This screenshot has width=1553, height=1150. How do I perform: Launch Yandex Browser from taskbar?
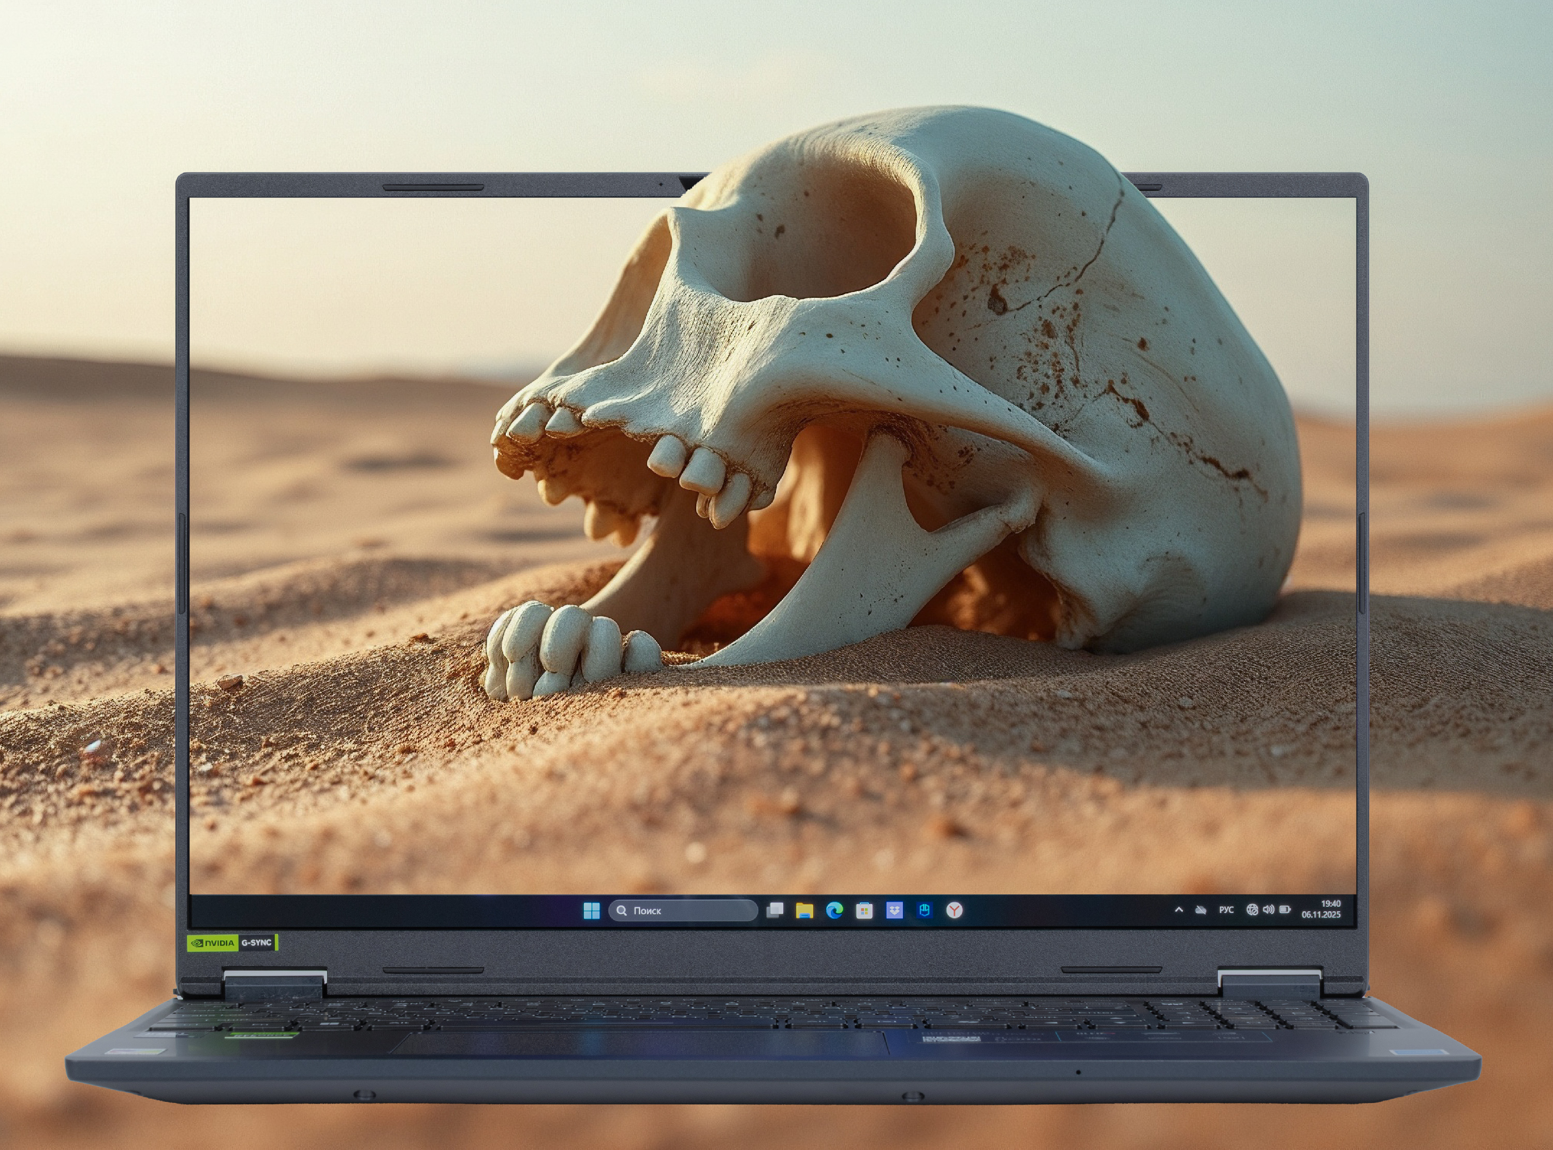click(955, 911)
